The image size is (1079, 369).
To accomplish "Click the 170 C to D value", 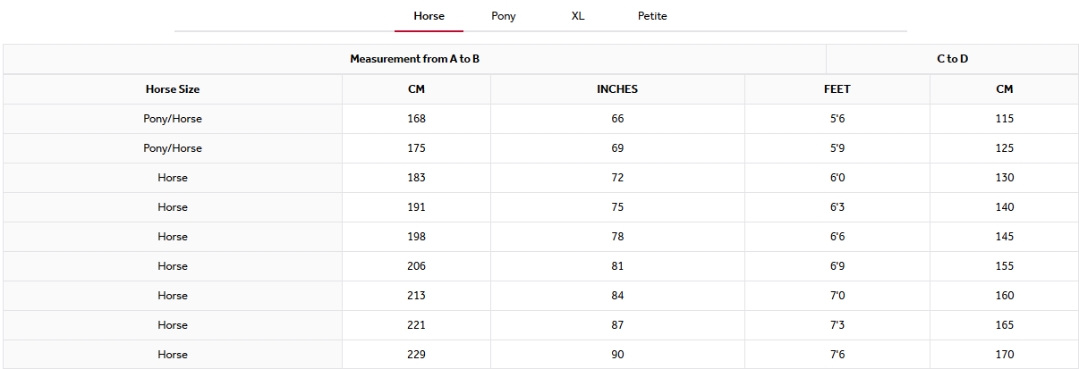I will tap(1004, 355).
